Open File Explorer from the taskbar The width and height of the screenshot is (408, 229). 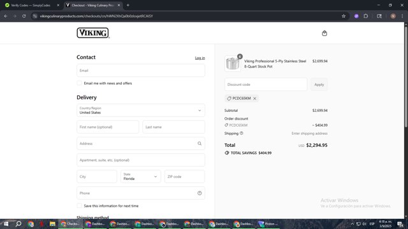point(52,224)
